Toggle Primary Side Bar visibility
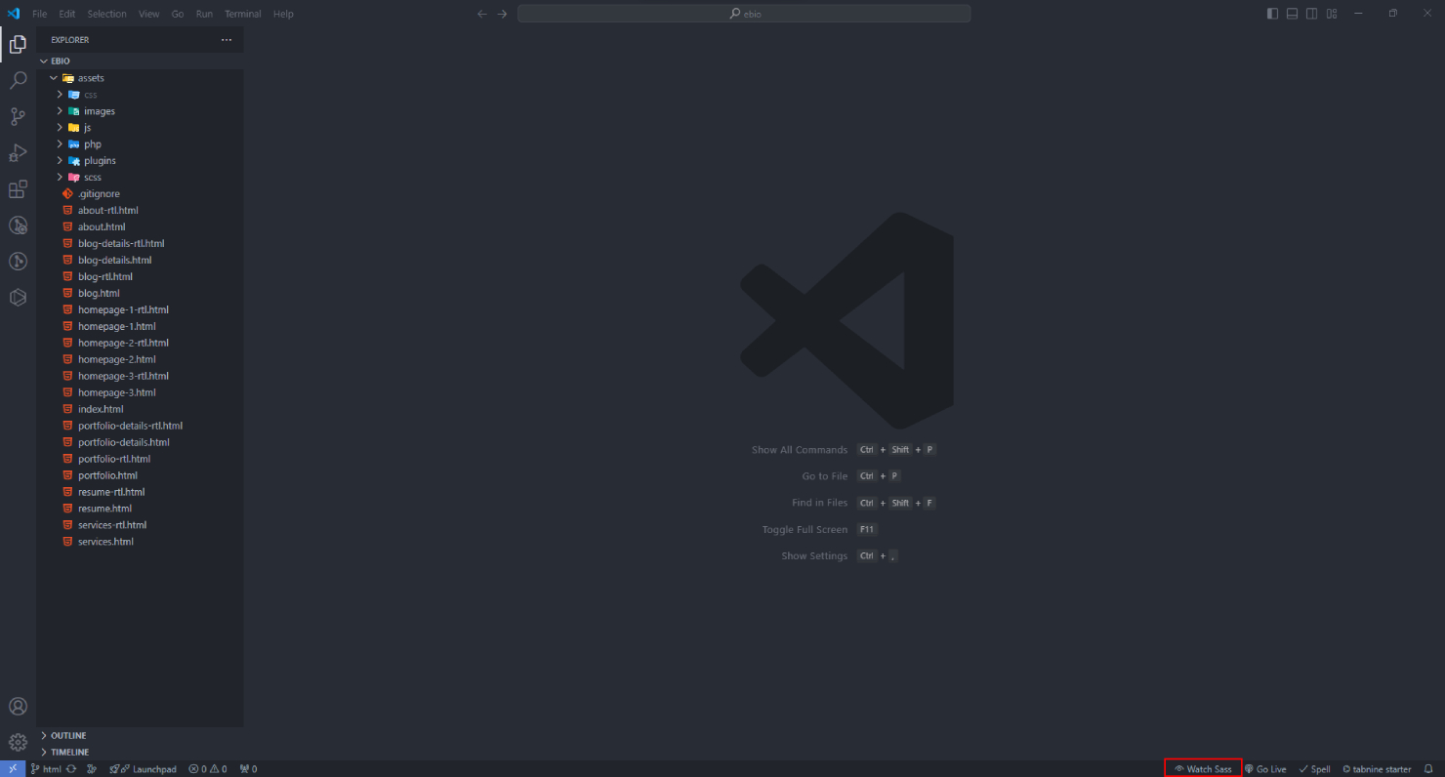This screenshot has width=1445, height=777. point(1272,14)
